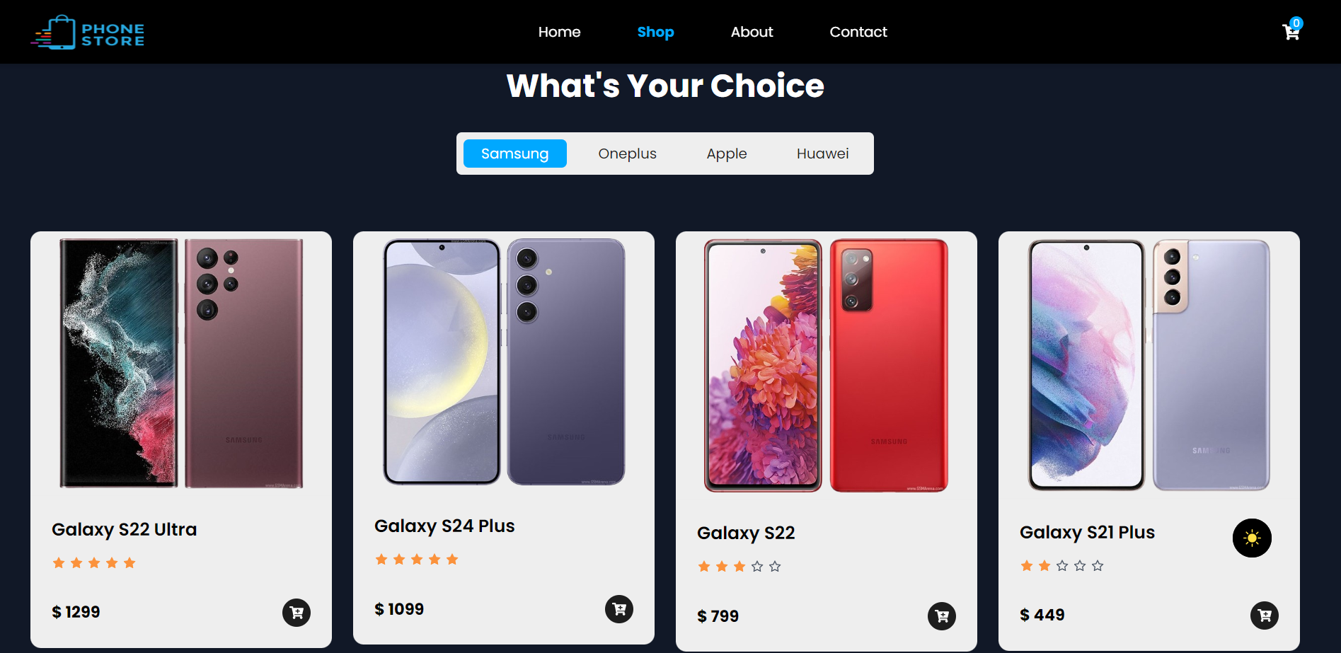1341x653 pixels.
Task: Add Galaxy S21 Plus to cart
Action: click(x=1265, y=616)
